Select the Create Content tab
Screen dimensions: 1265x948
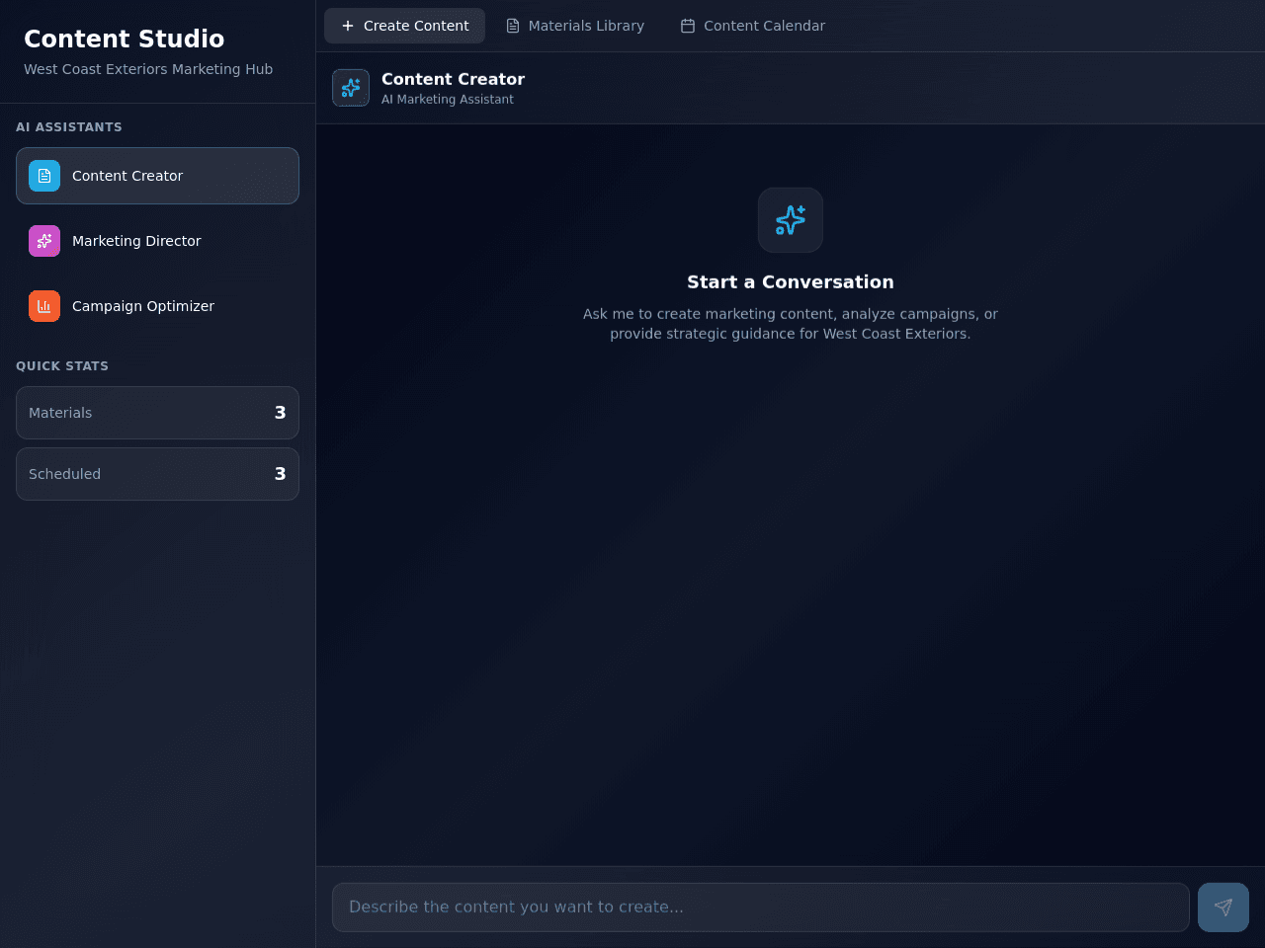pyautogui.click(x=404, y=26)
